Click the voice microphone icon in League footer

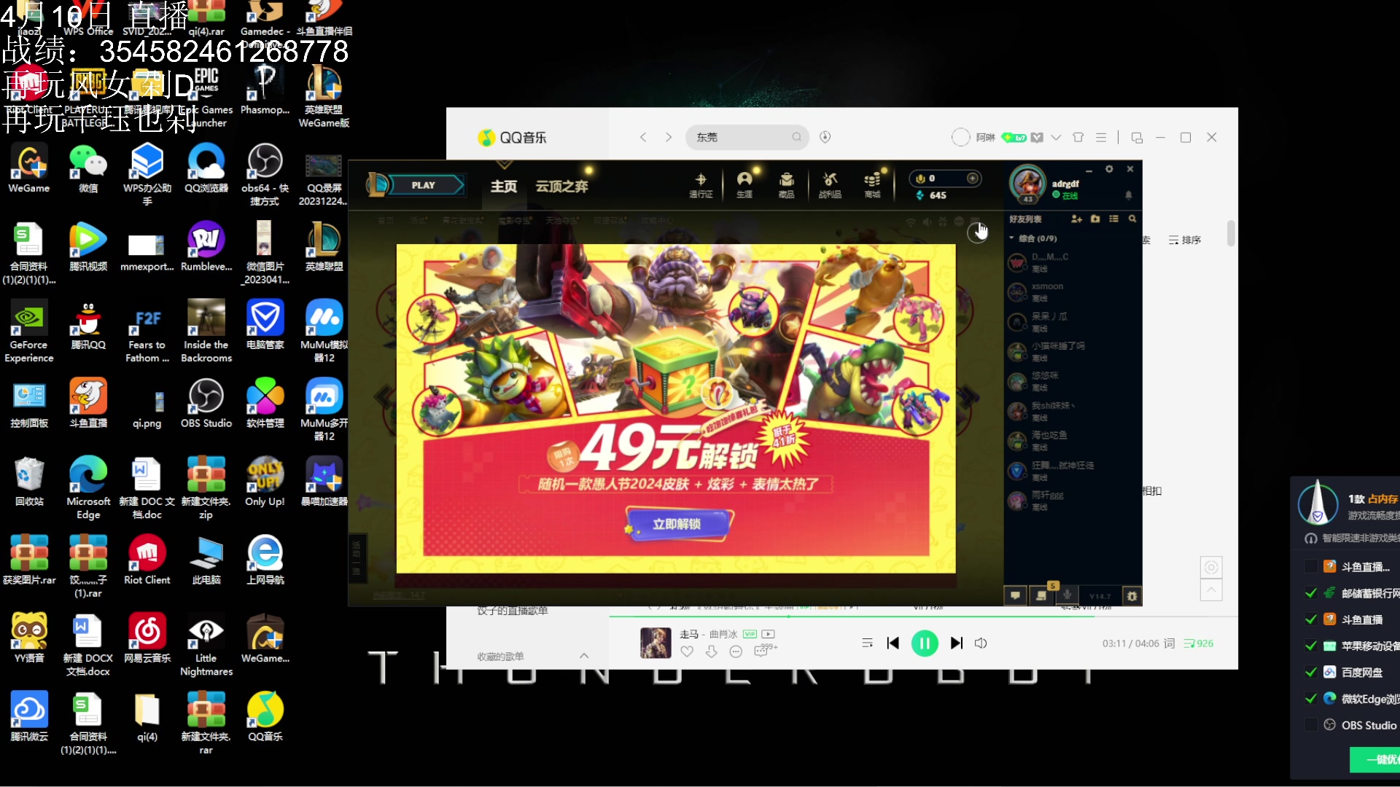pyautogui.click(x=1067, y=595)
